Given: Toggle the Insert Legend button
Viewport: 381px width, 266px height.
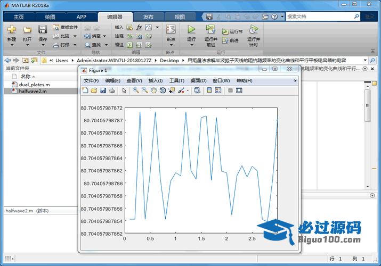Looking at the screenshot, I should tap(218, 90).
